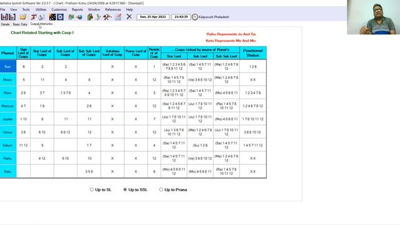Click the Cusps Linked by means of Planet's header

(x=200, y=50)
